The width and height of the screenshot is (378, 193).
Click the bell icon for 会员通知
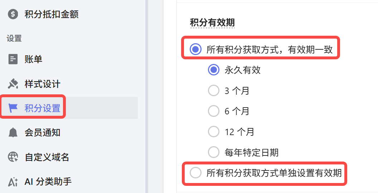[x=13, y=133]
